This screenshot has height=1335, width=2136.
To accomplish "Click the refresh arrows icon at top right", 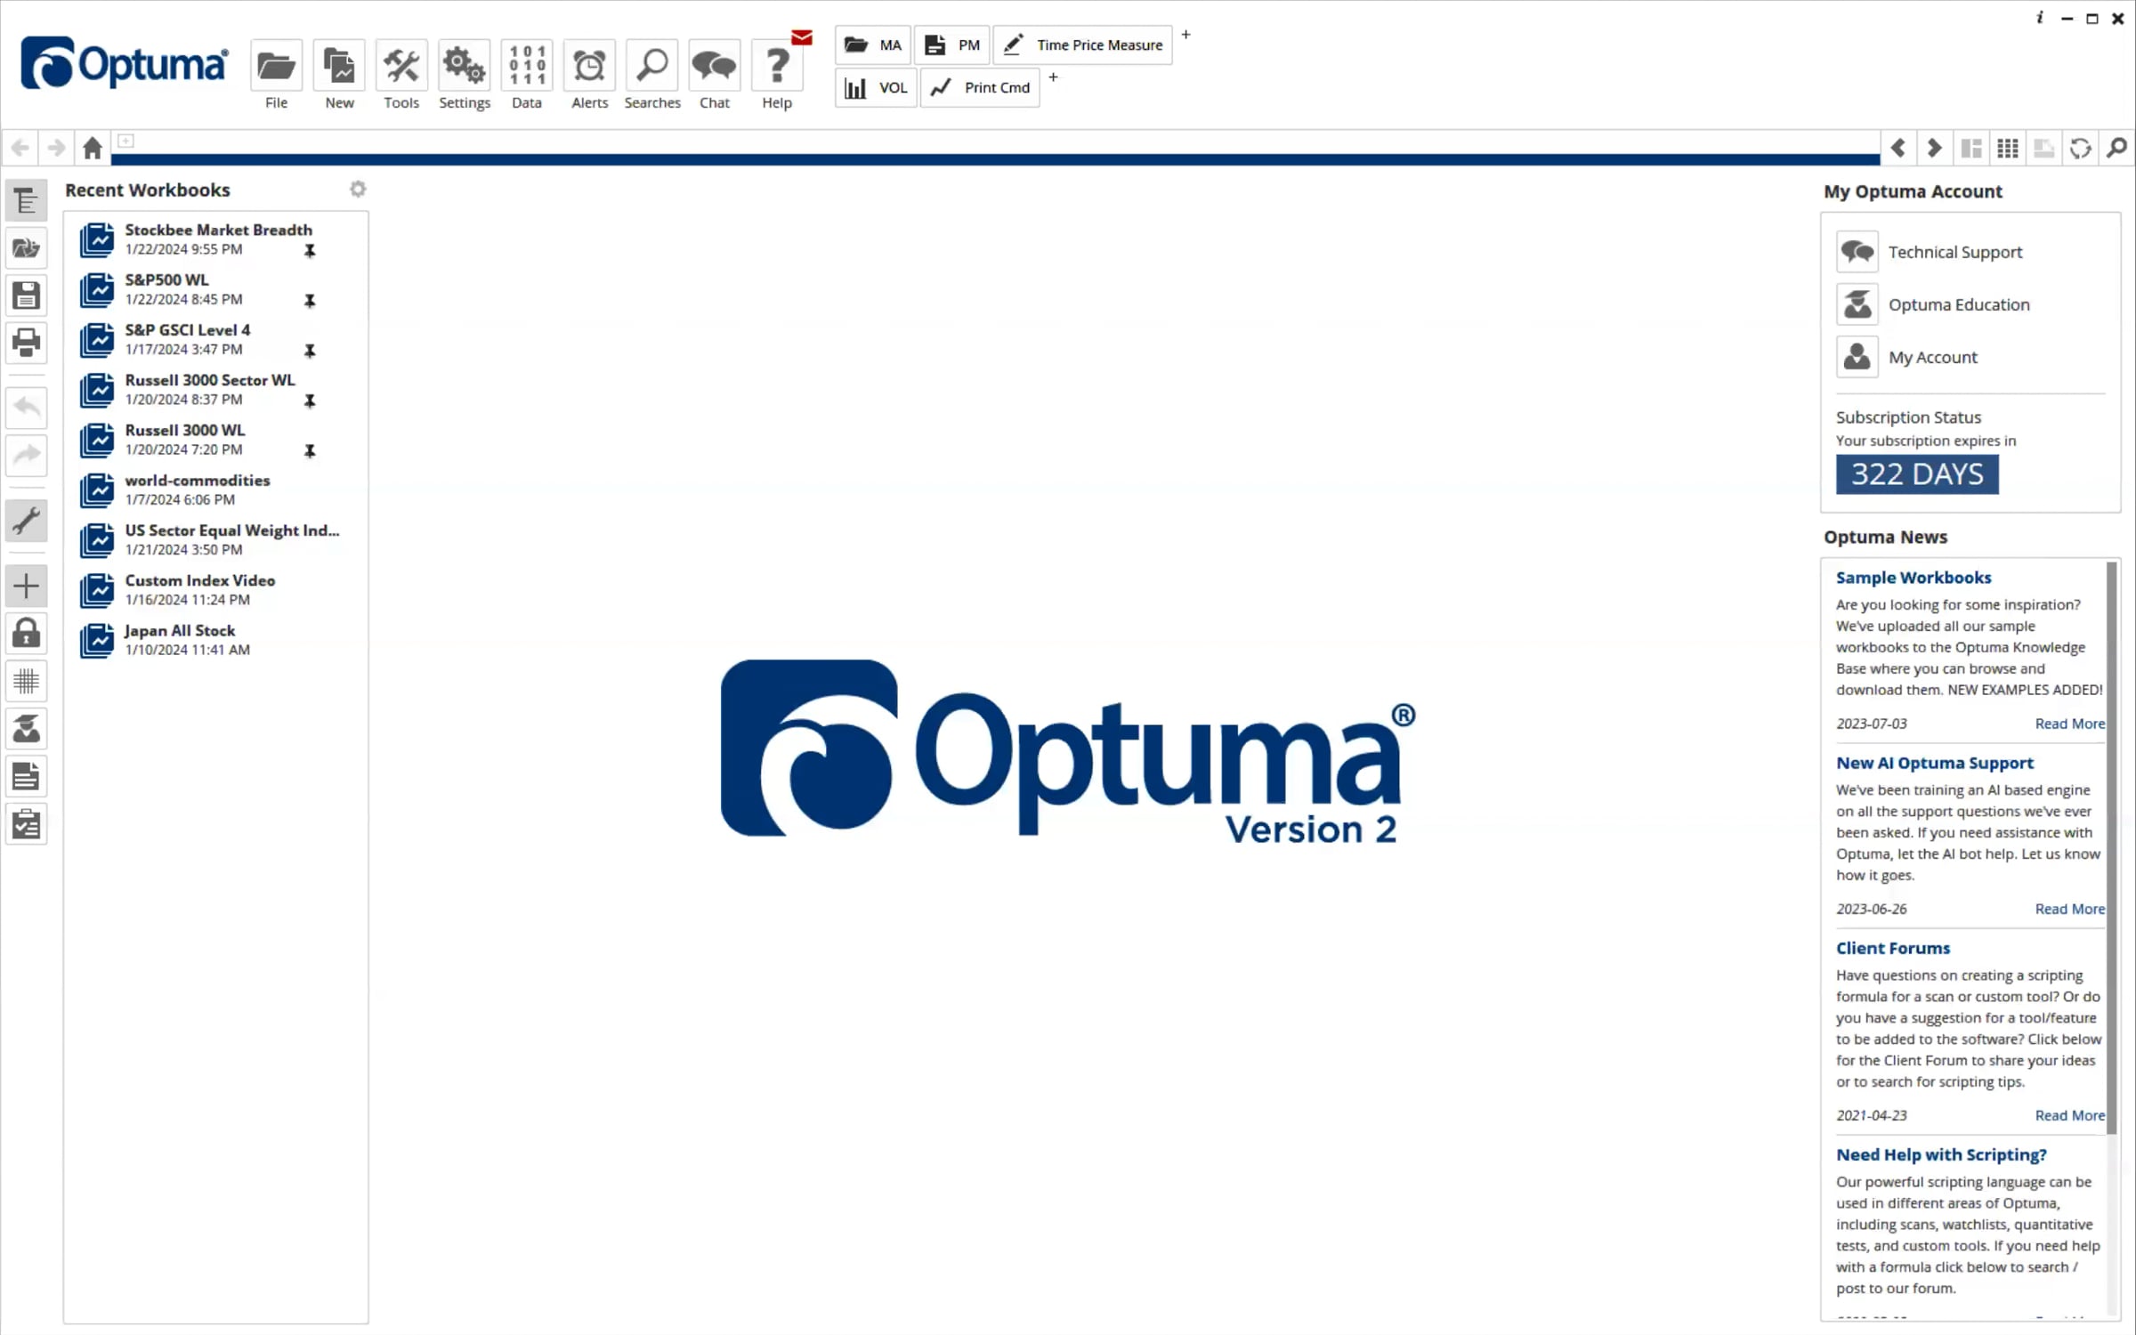I will (x=2080, y=148).
